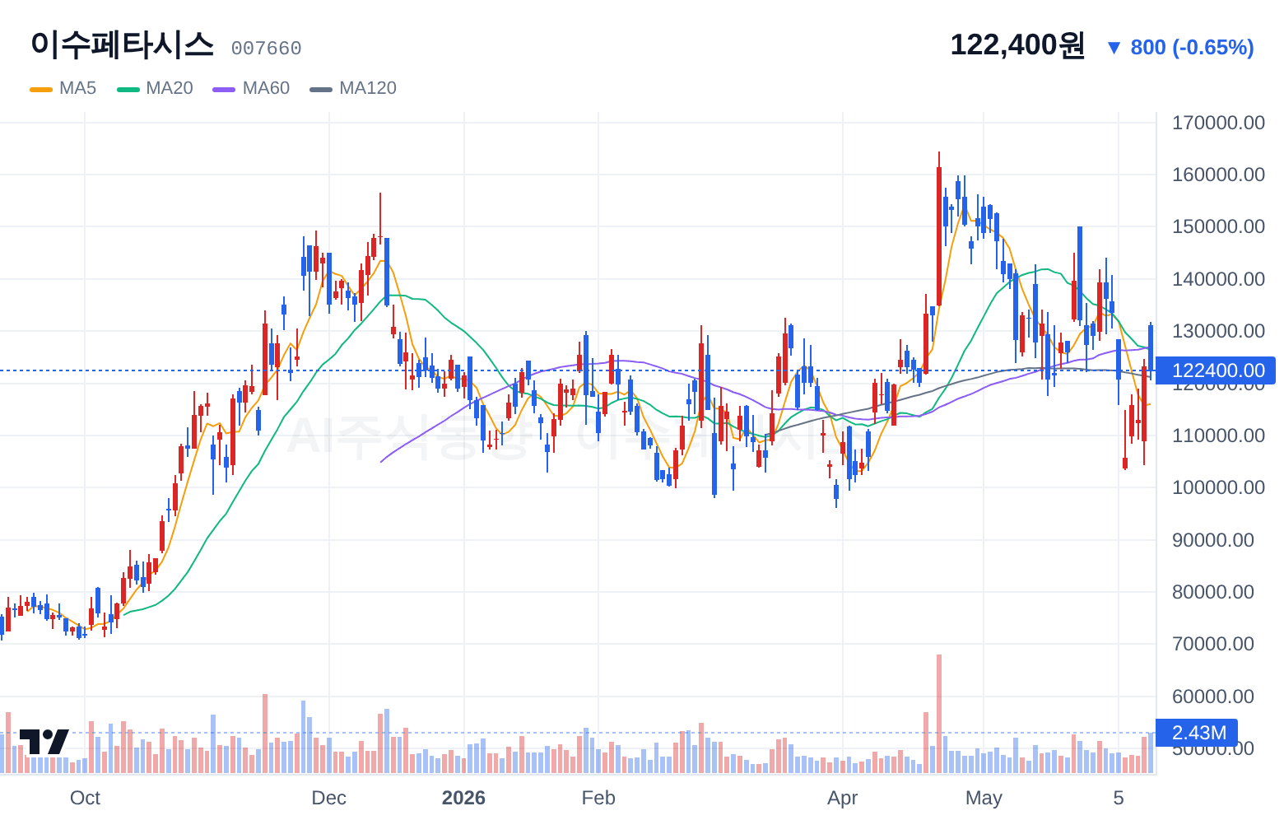The width and height of the screenshot is (1284, 820).
Task: Click the 90000.00 price axis label
Action: point(1213,540)
